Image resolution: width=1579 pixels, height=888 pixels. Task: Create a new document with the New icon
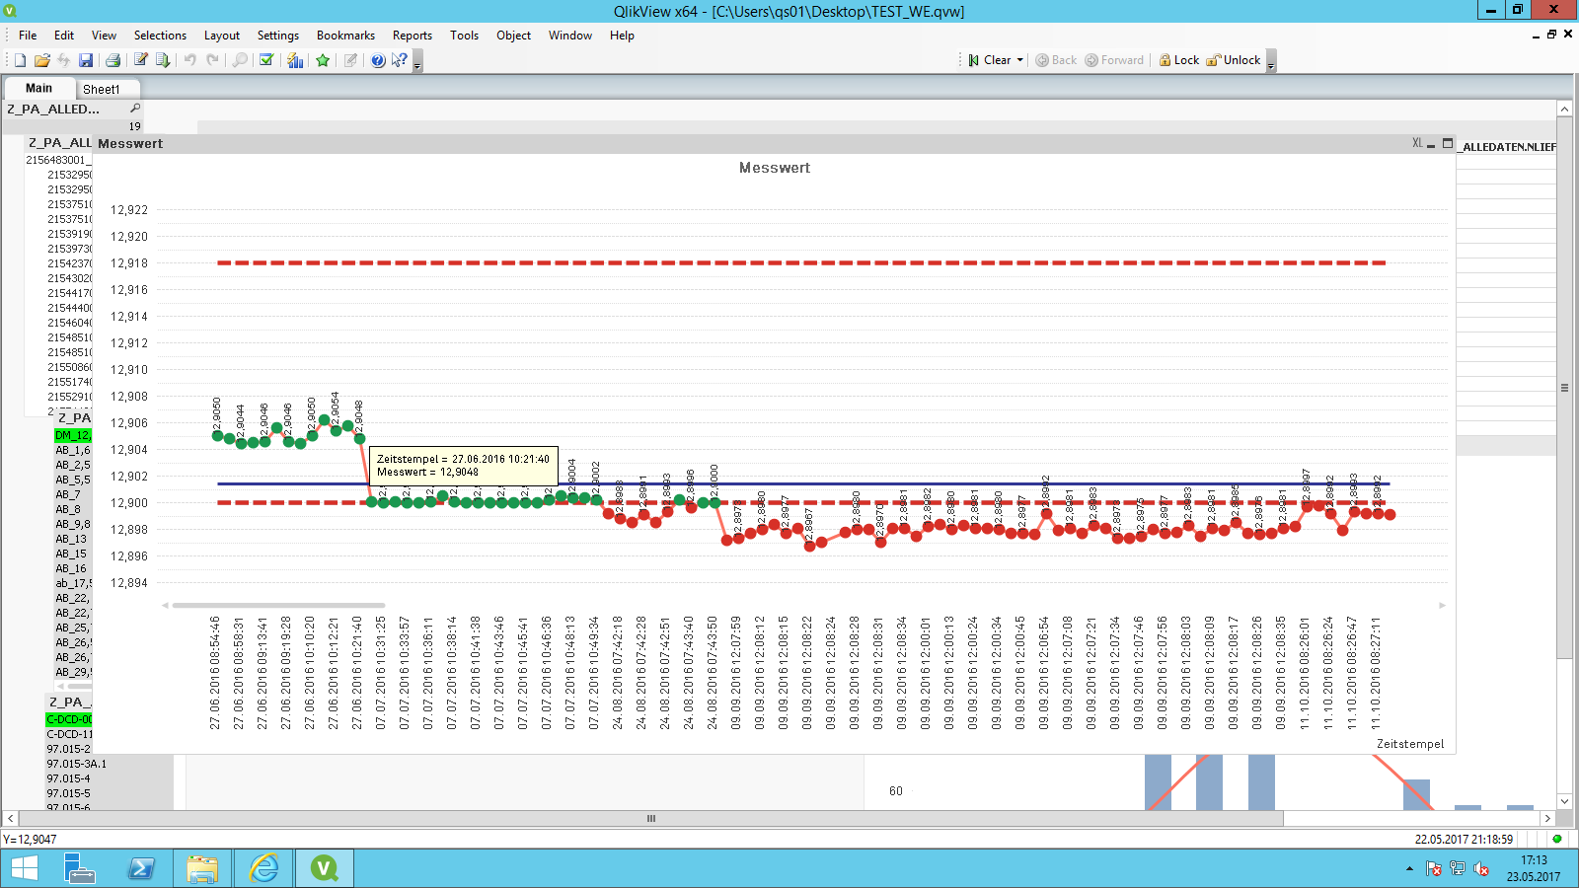point(20,60)
